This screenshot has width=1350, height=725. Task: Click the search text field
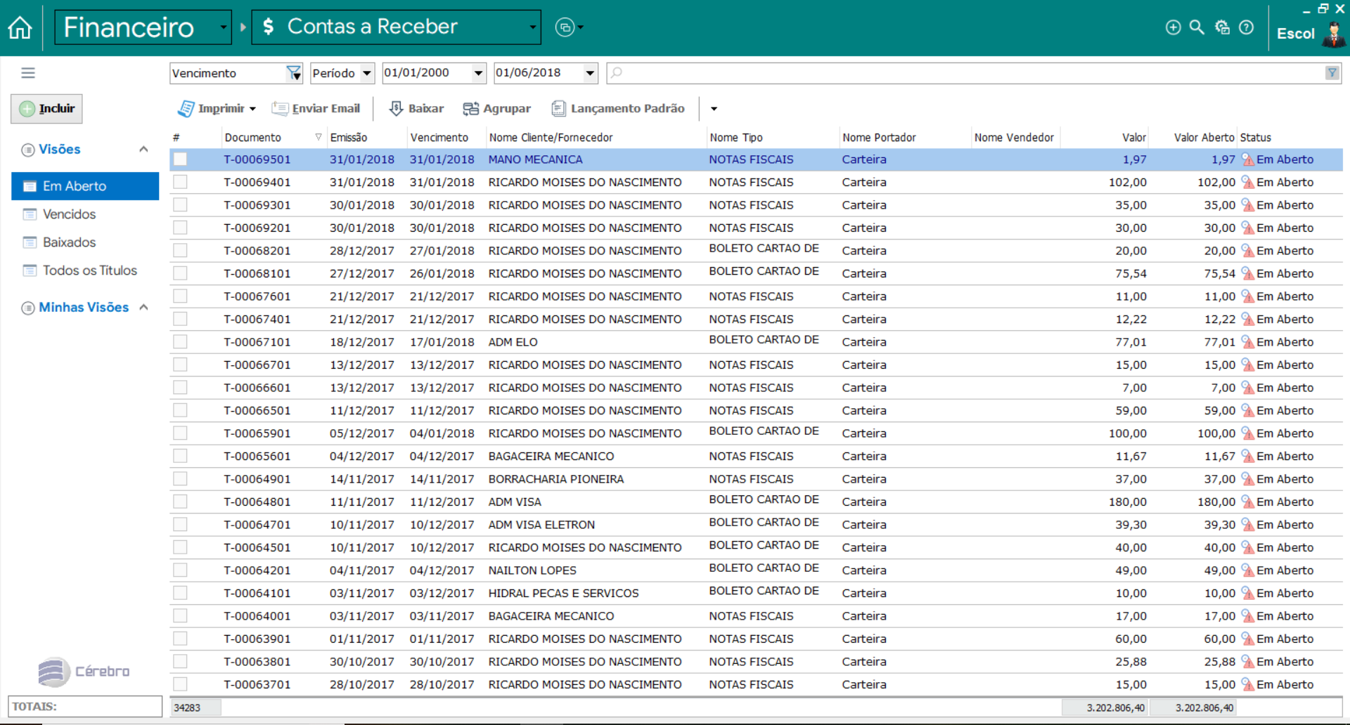970,73
